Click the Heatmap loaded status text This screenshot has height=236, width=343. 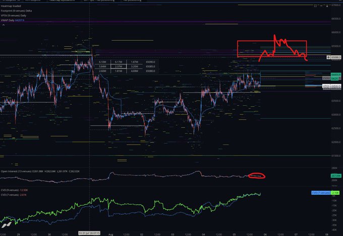(x=11, y=6)
